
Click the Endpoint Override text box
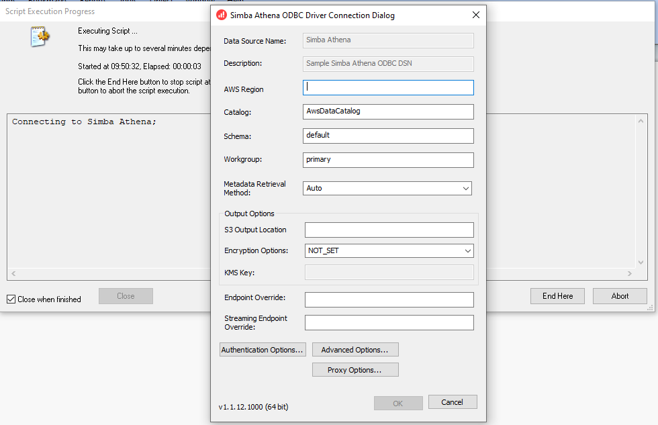[x=389, y=299]
